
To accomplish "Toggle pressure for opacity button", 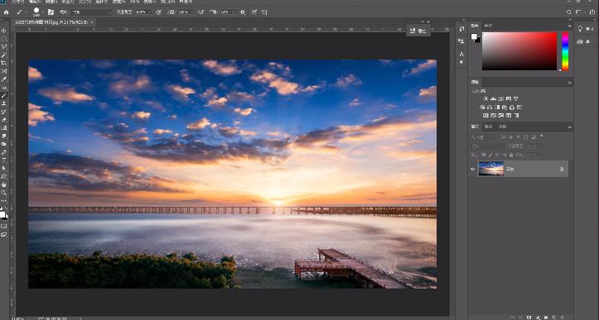I will (x=158, y=12).
